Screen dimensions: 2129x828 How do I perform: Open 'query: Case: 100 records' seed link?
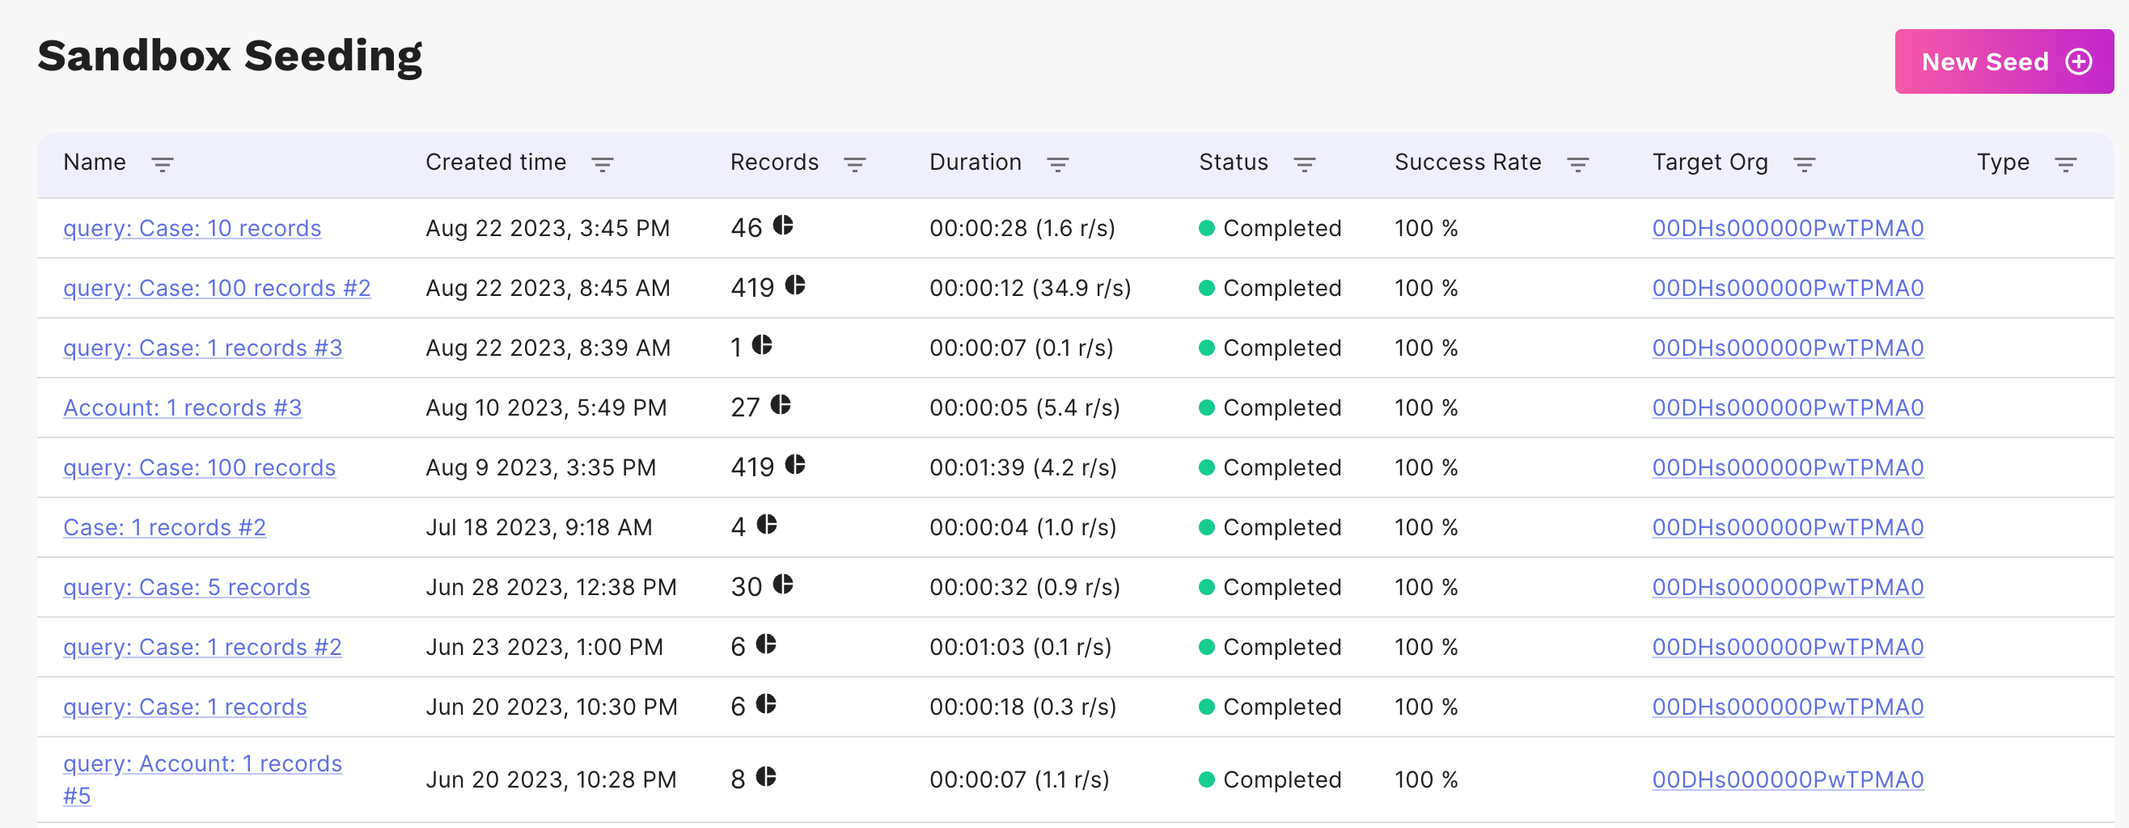point(199,467)
